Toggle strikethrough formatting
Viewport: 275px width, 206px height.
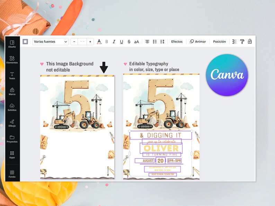[129, 42]
